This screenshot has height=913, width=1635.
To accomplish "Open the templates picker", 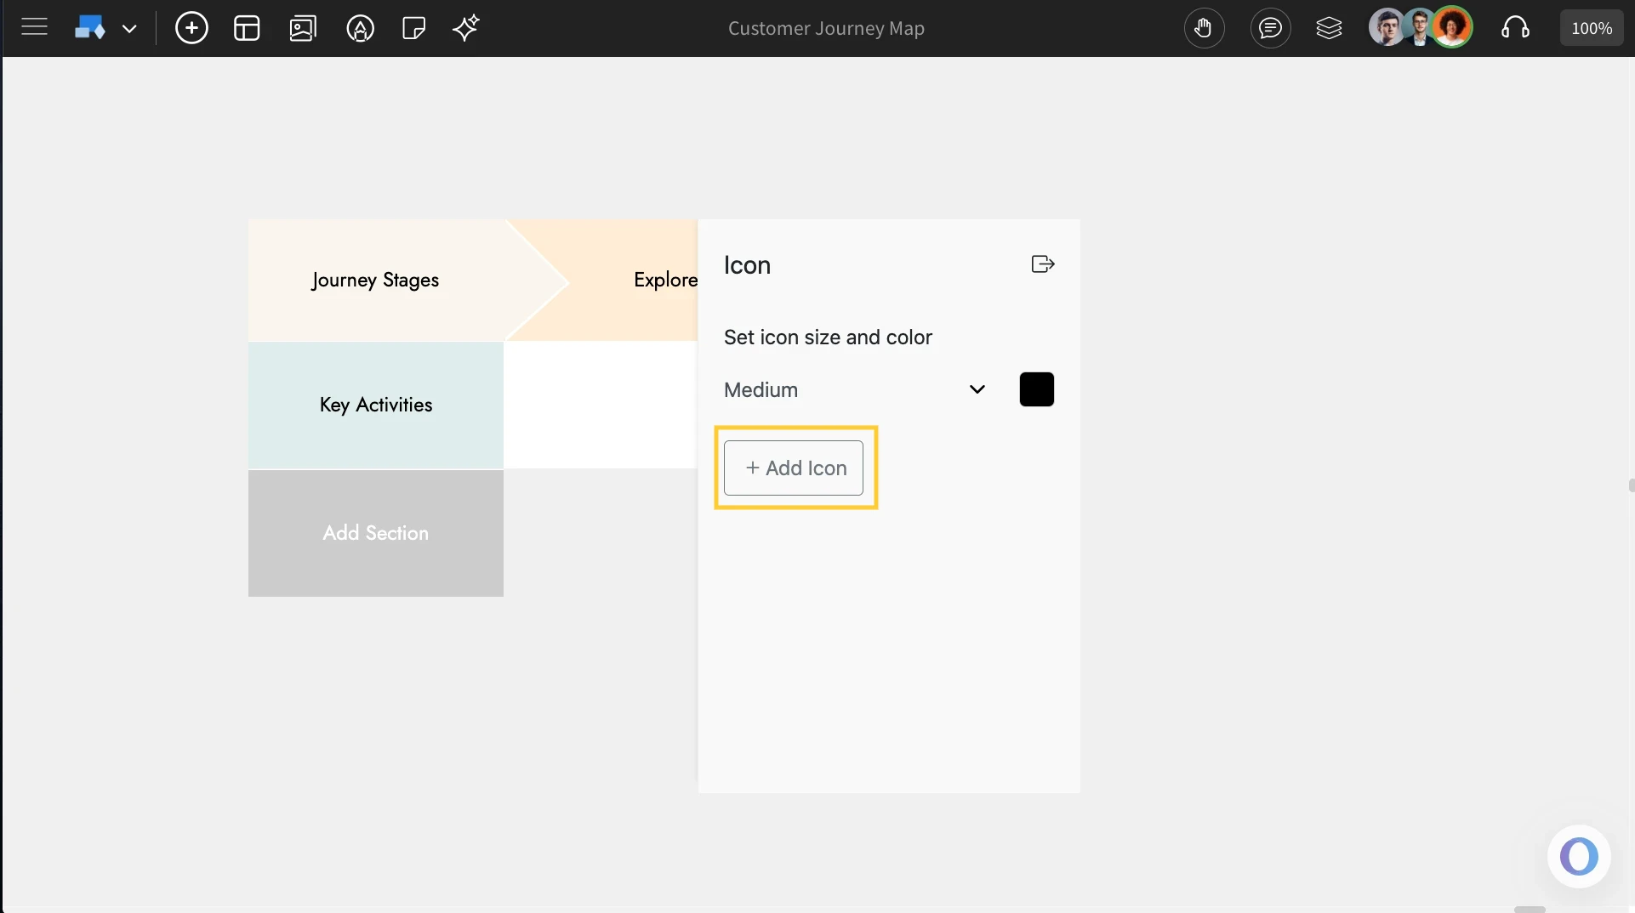I will 246,28.
